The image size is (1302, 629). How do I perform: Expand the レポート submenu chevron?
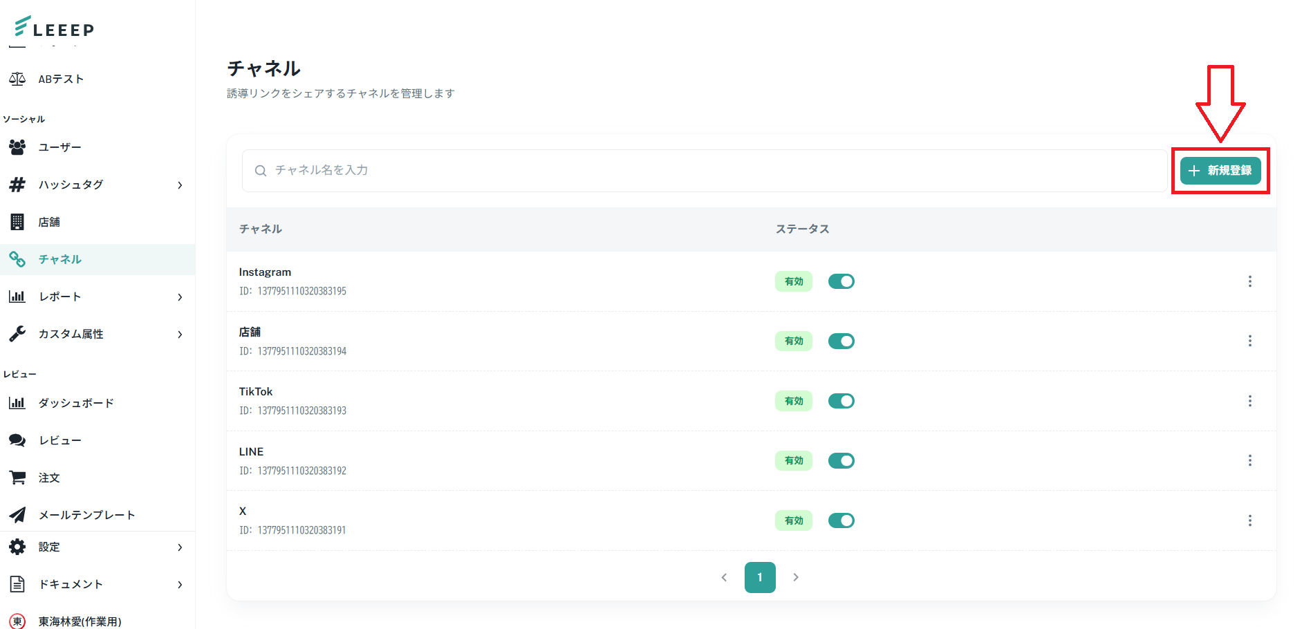coord(180,297)
